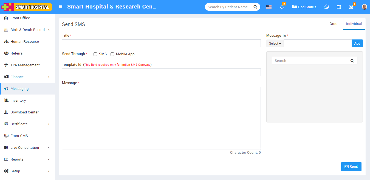Click into the Title input field
Screen dimensions: 370x180
(161, 43)
